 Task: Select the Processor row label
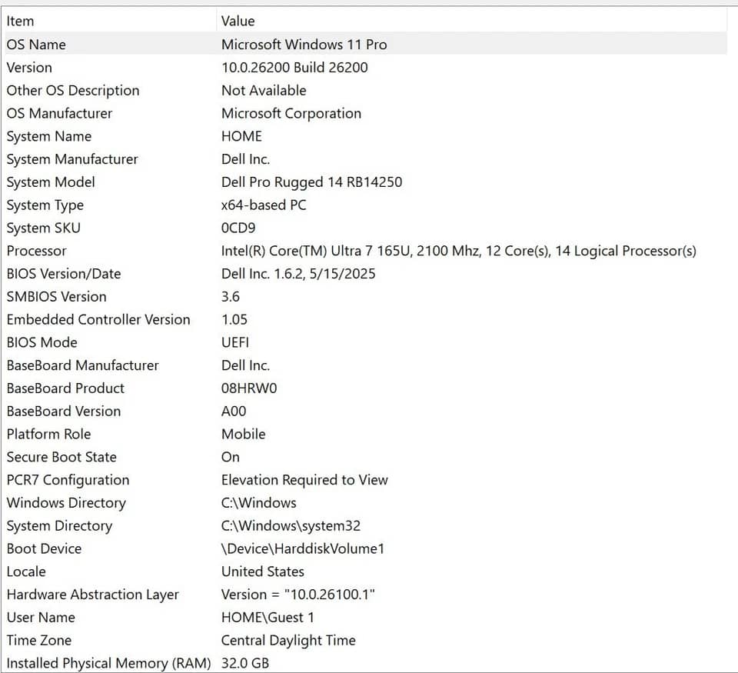click(x=36, y=251)
